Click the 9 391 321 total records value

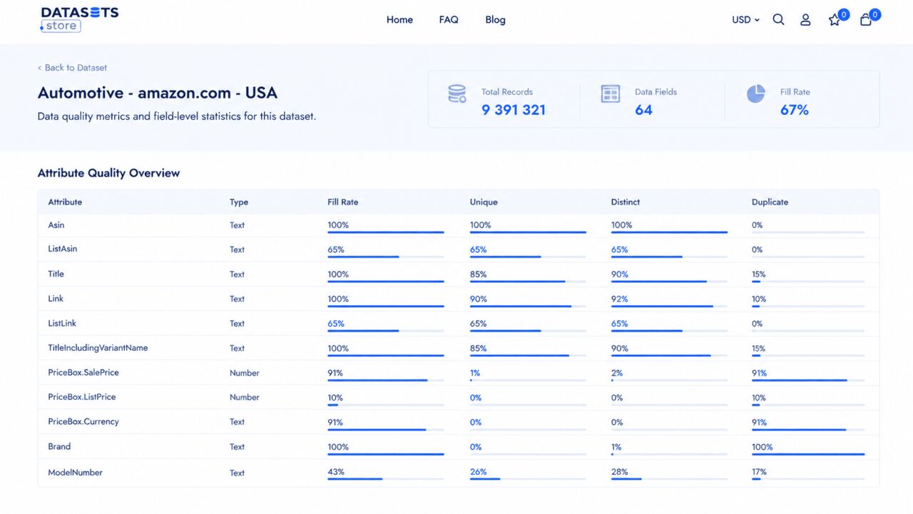click(514, 110)
